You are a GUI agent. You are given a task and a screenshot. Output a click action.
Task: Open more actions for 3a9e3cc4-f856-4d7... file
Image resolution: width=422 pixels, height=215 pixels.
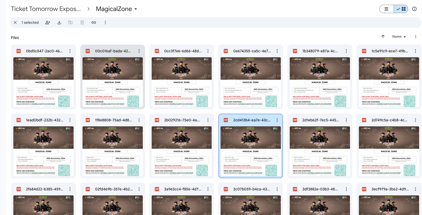click(208, 189)
